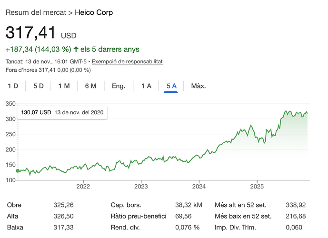
Task: Click the Més alt en 52 set. label
Action: point(243,205)
